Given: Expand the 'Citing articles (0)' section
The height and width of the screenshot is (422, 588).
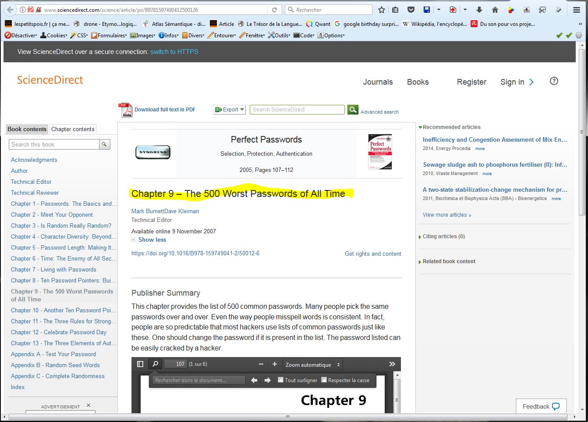Looking at the screenshot, I should [443, 236].
